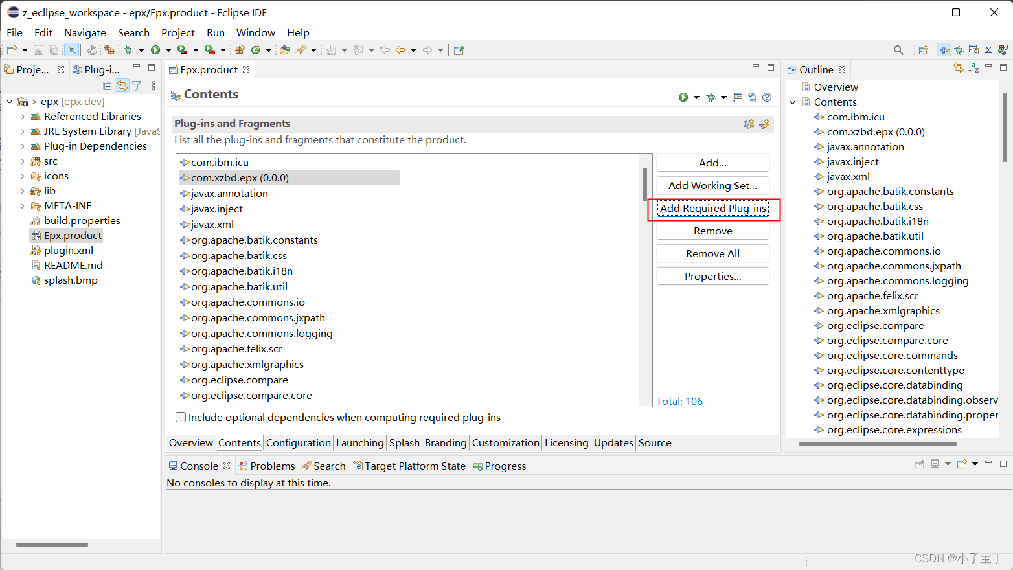Toggle Link with Editor in Outline view

click(959, 68)
